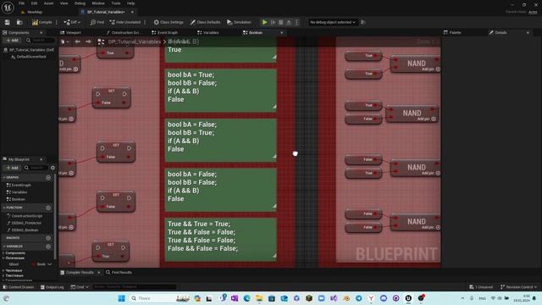Expand the Components variable category
This screenshot has height=305, width=542.
3,253
